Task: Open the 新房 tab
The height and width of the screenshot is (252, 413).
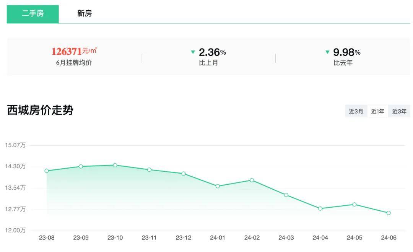Action: click(x=85, y=13)
